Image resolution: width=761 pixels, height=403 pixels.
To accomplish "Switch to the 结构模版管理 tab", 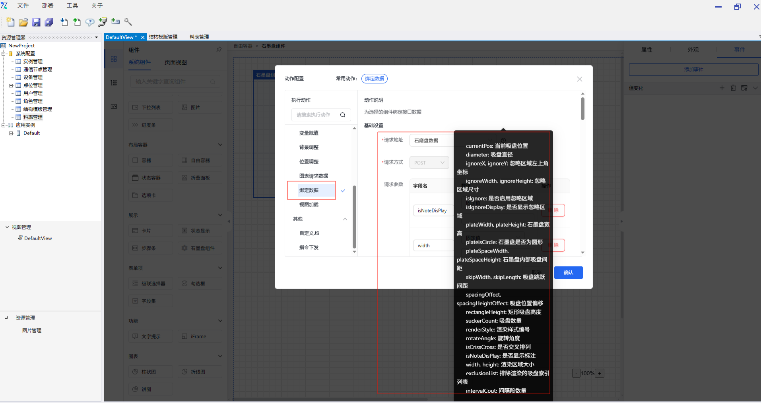I will click(163, 37).
